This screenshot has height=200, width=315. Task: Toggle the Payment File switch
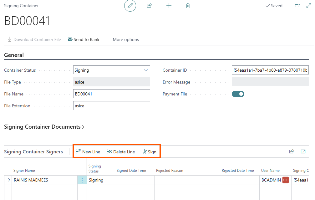[238, 94]
